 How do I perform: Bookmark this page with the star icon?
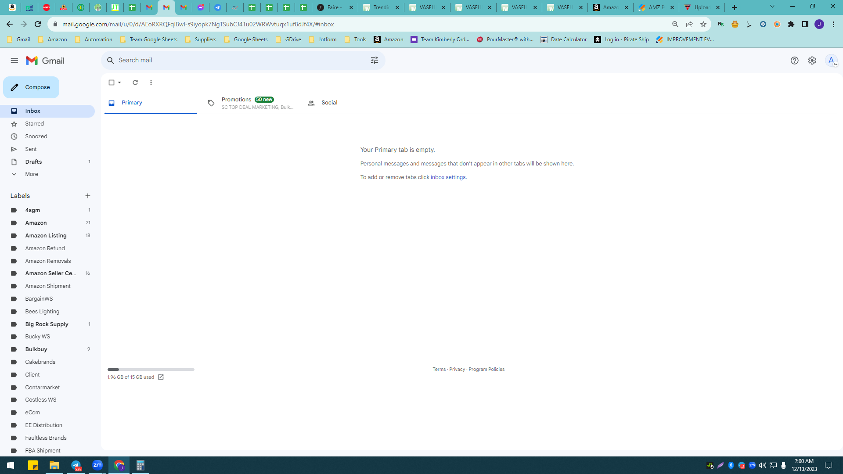[703, 24]
